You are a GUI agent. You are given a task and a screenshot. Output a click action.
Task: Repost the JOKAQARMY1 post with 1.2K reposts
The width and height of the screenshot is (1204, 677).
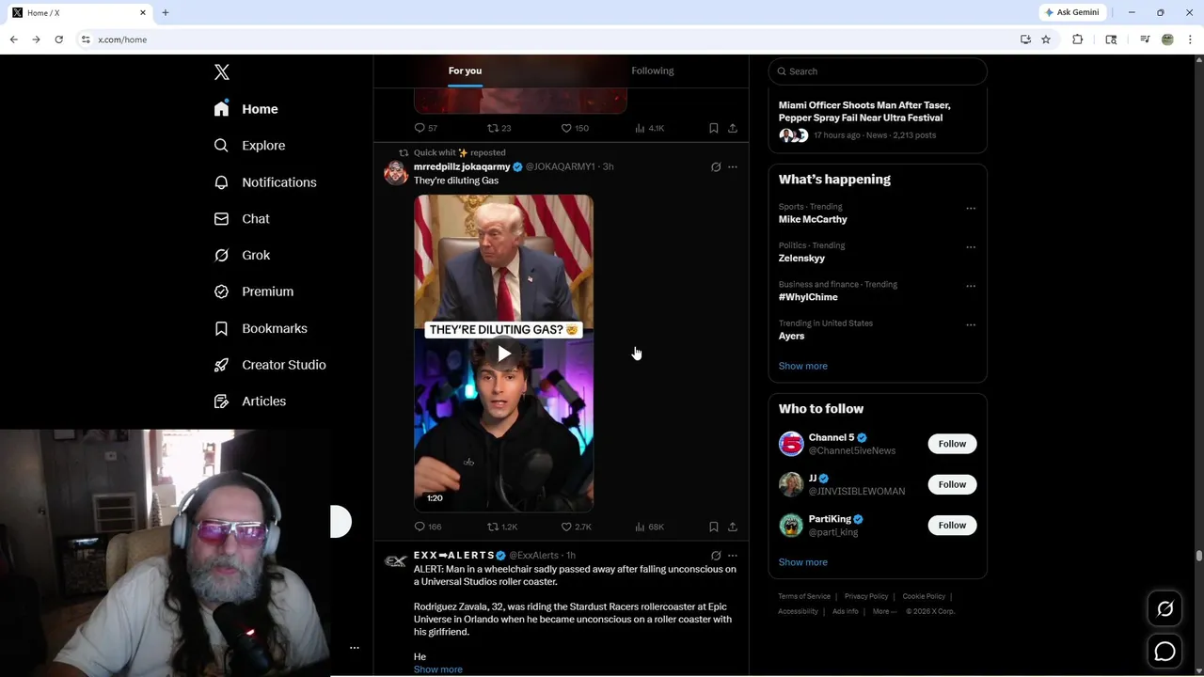coord(502,527)
